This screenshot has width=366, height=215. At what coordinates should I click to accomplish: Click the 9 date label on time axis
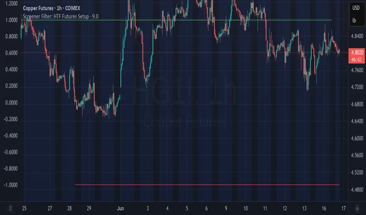click(226, 208)
